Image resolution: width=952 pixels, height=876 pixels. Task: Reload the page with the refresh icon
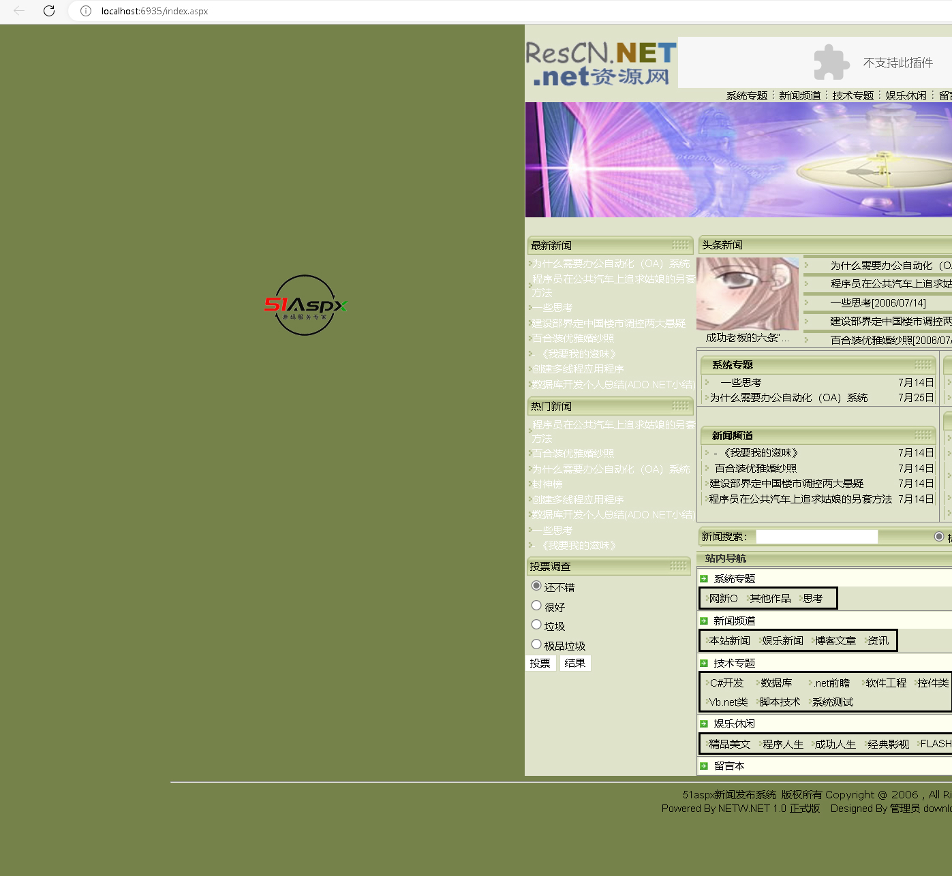click(49, 11)
